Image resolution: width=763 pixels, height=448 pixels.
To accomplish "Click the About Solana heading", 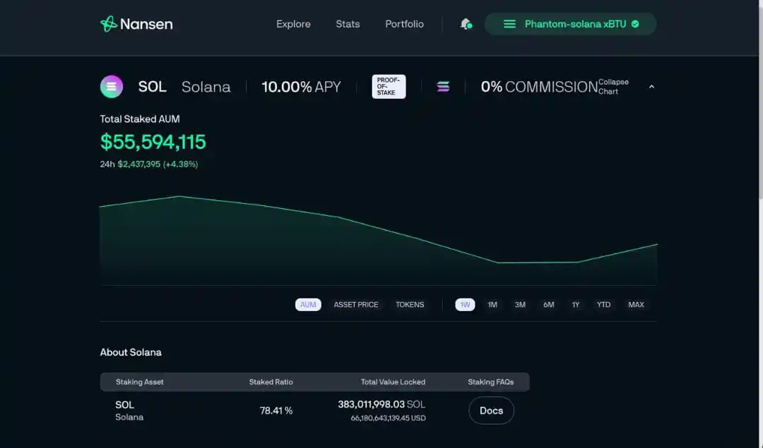I will click(x=131, y=352).
